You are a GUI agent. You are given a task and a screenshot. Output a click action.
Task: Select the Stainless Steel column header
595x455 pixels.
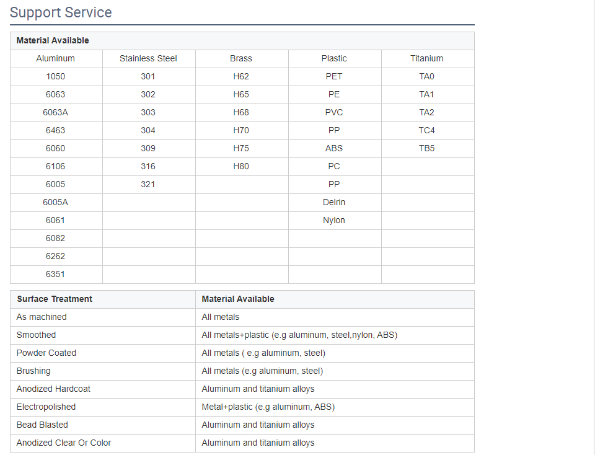[x=149, y=59]
